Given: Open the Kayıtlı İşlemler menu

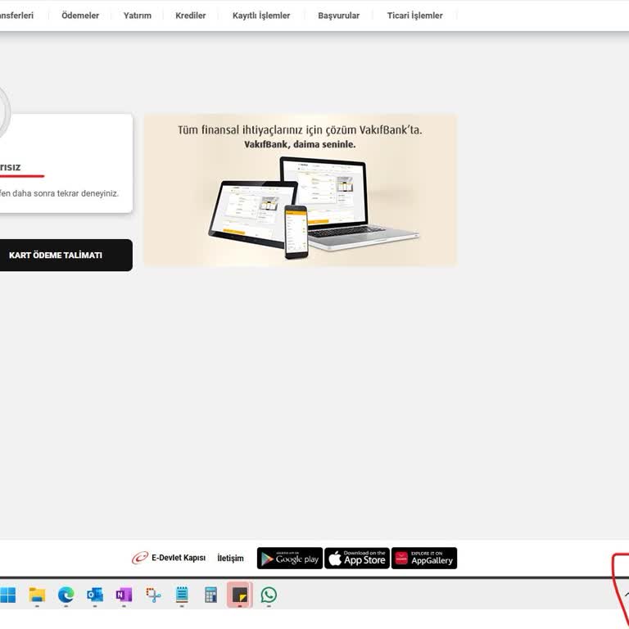Looking at the screenshot, I should (261, 16).
